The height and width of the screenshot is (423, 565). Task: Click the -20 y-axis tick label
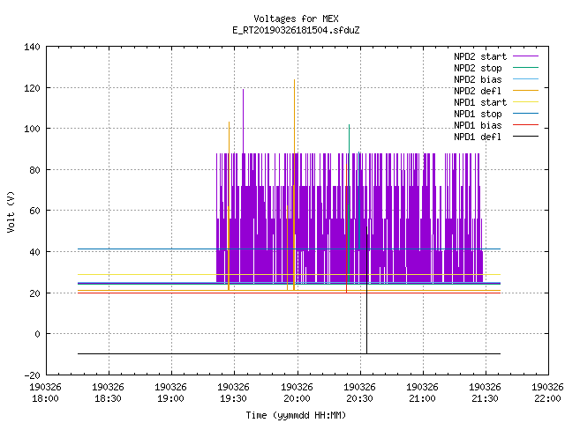click(32, 375)
